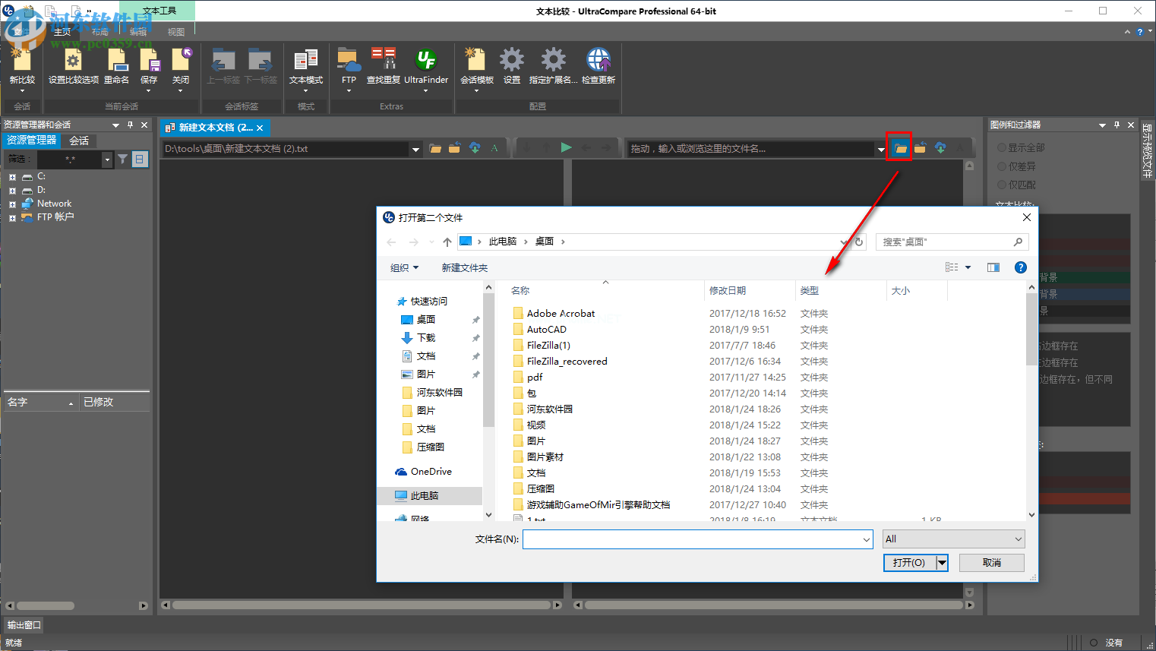The height and width of the screenshot is (651, 1156).
Task: Expand the D: drive tree node
Action: coord(12,191)
